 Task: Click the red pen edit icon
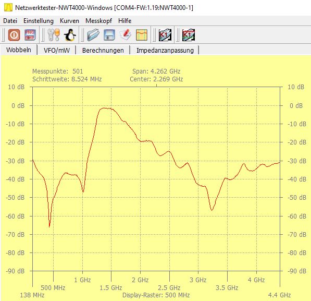click(126, 35)
